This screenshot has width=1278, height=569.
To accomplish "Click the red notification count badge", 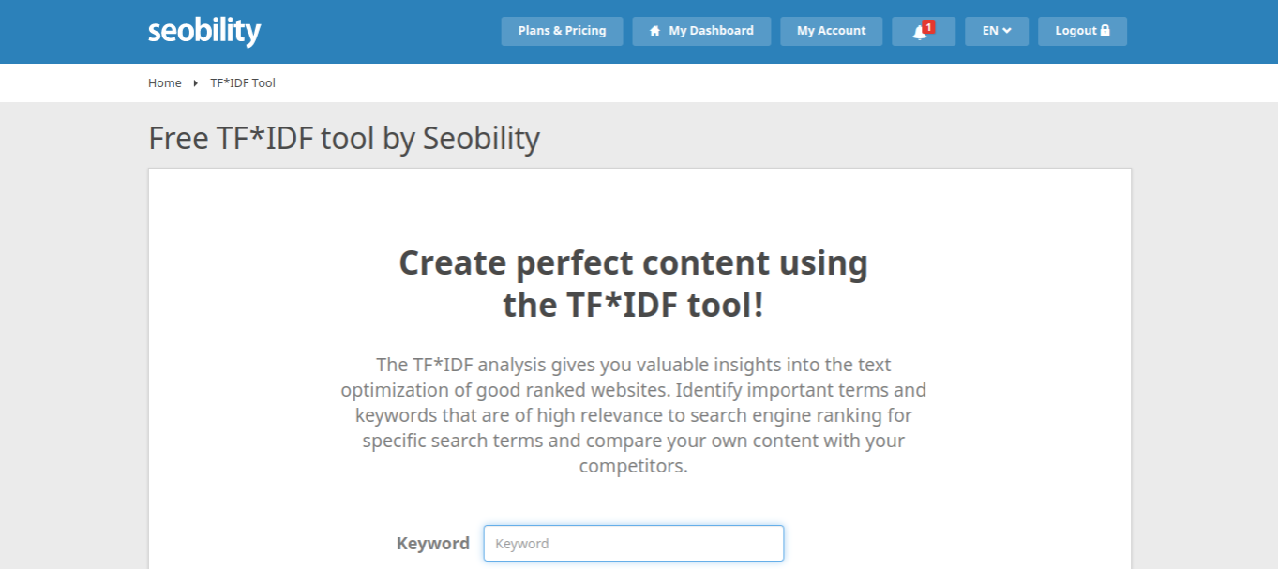I will 928,27.
